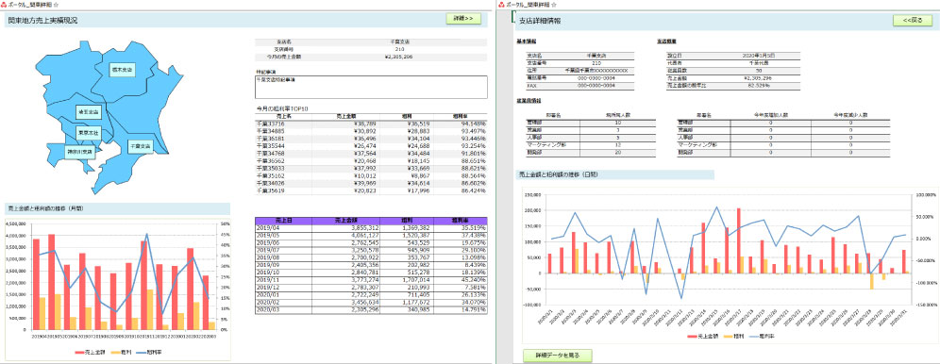Image resolution: width=940 pixels, height=364 pixels.
Task: Click the red app logo above 支店詳細情報
Action: point(500,4)
